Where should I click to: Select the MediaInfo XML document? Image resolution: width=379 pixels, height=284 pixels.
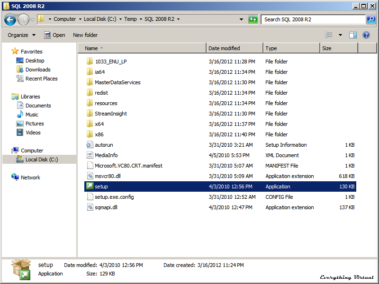click(106, 155)
